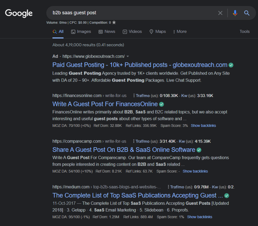Start voice search with microphone icon
Viewport: 258px width, 226px height.
[x=235, y=13]
